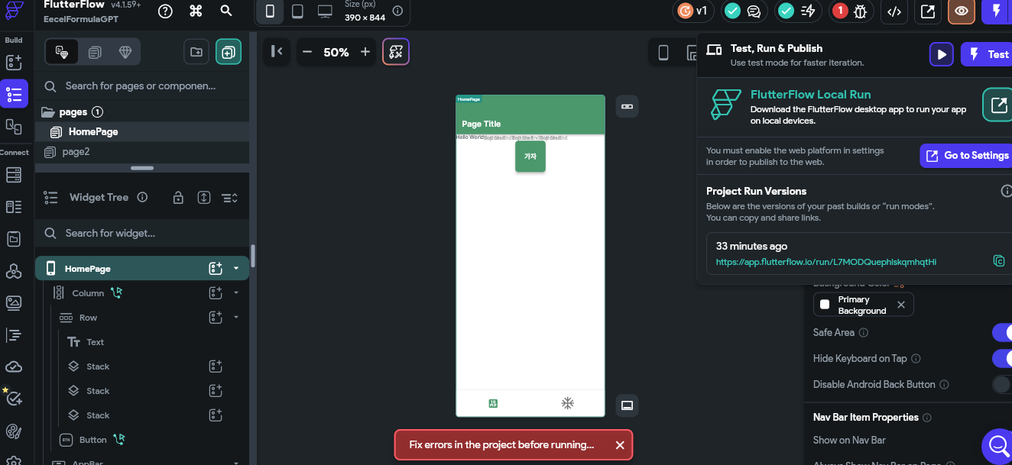Open the debug bug icon with errors

[860, 11]
